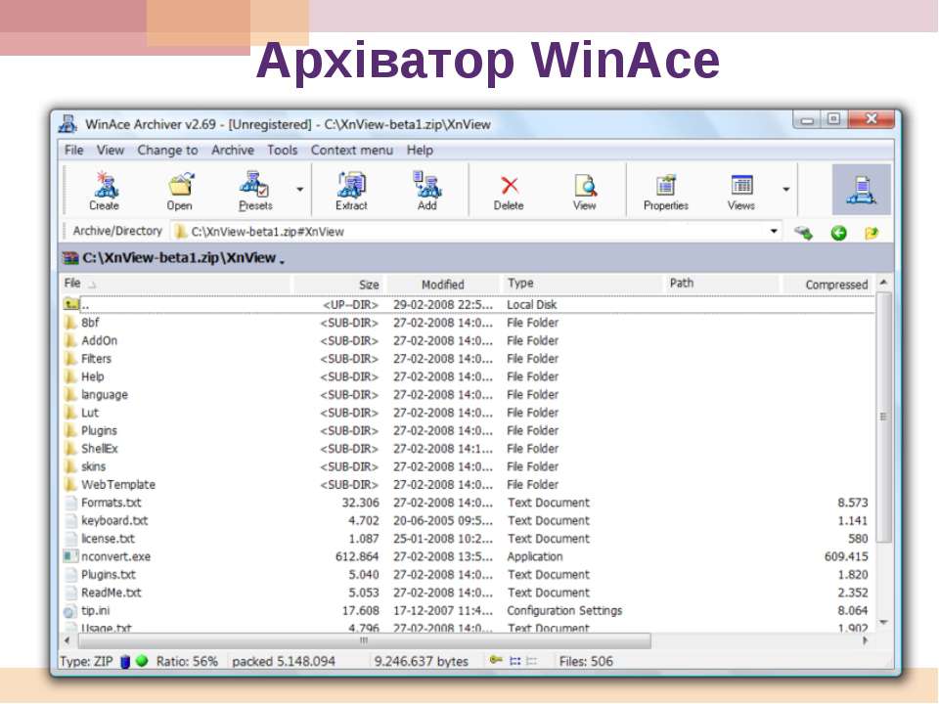Open the Context menu menu

[351, 150]
